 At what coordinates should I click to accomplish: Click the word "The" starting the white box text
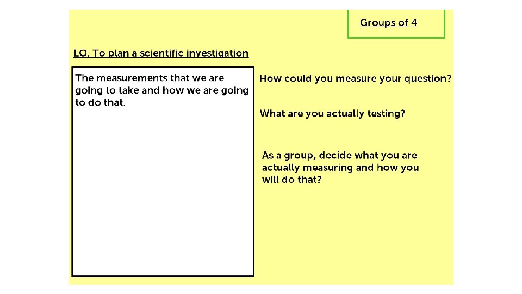pyautogui.click(x=84, y=78)
